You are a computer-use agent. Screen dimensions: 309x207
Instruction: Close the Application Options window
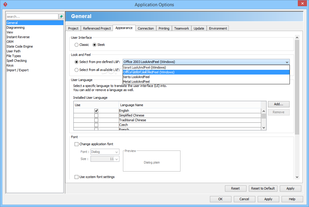[x=302, y=3]
